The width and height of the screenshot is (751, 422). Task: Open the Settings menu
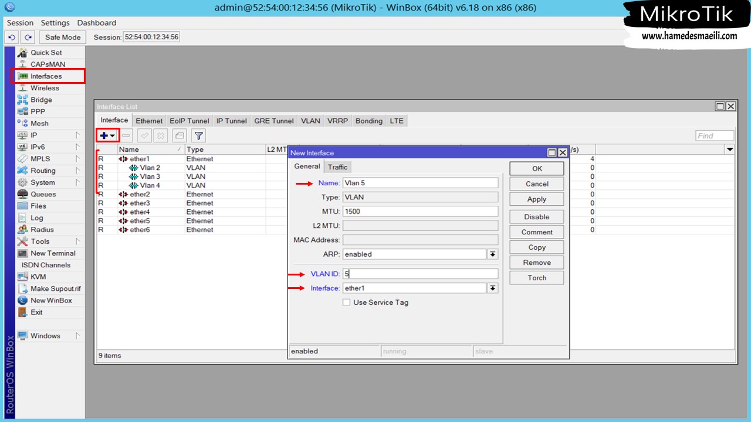click(x=55, y=23)
